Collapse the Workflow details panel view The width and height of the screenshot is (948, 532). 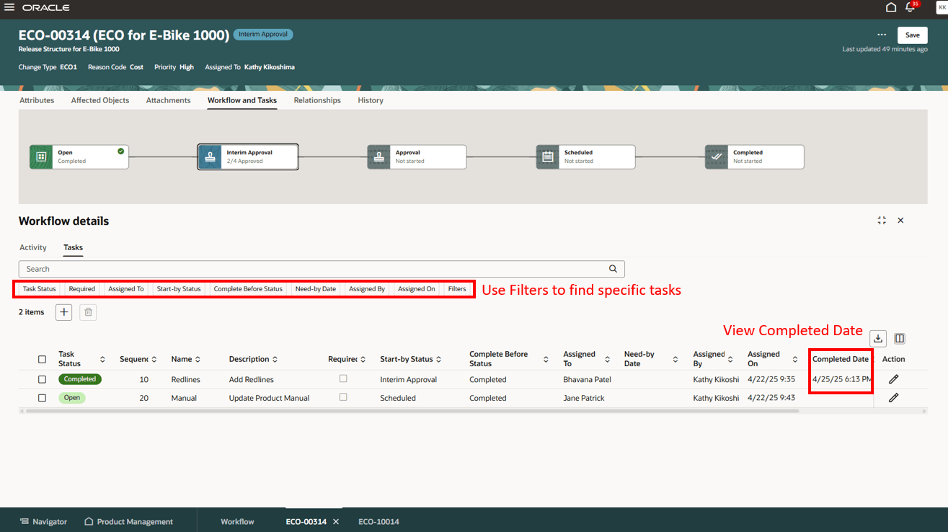tap(882, 221)
